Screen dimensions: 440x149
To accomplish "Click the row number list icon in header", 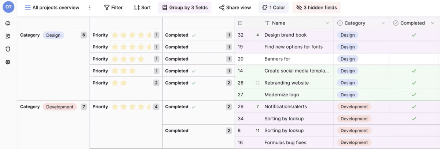I will tap(240, 23).
